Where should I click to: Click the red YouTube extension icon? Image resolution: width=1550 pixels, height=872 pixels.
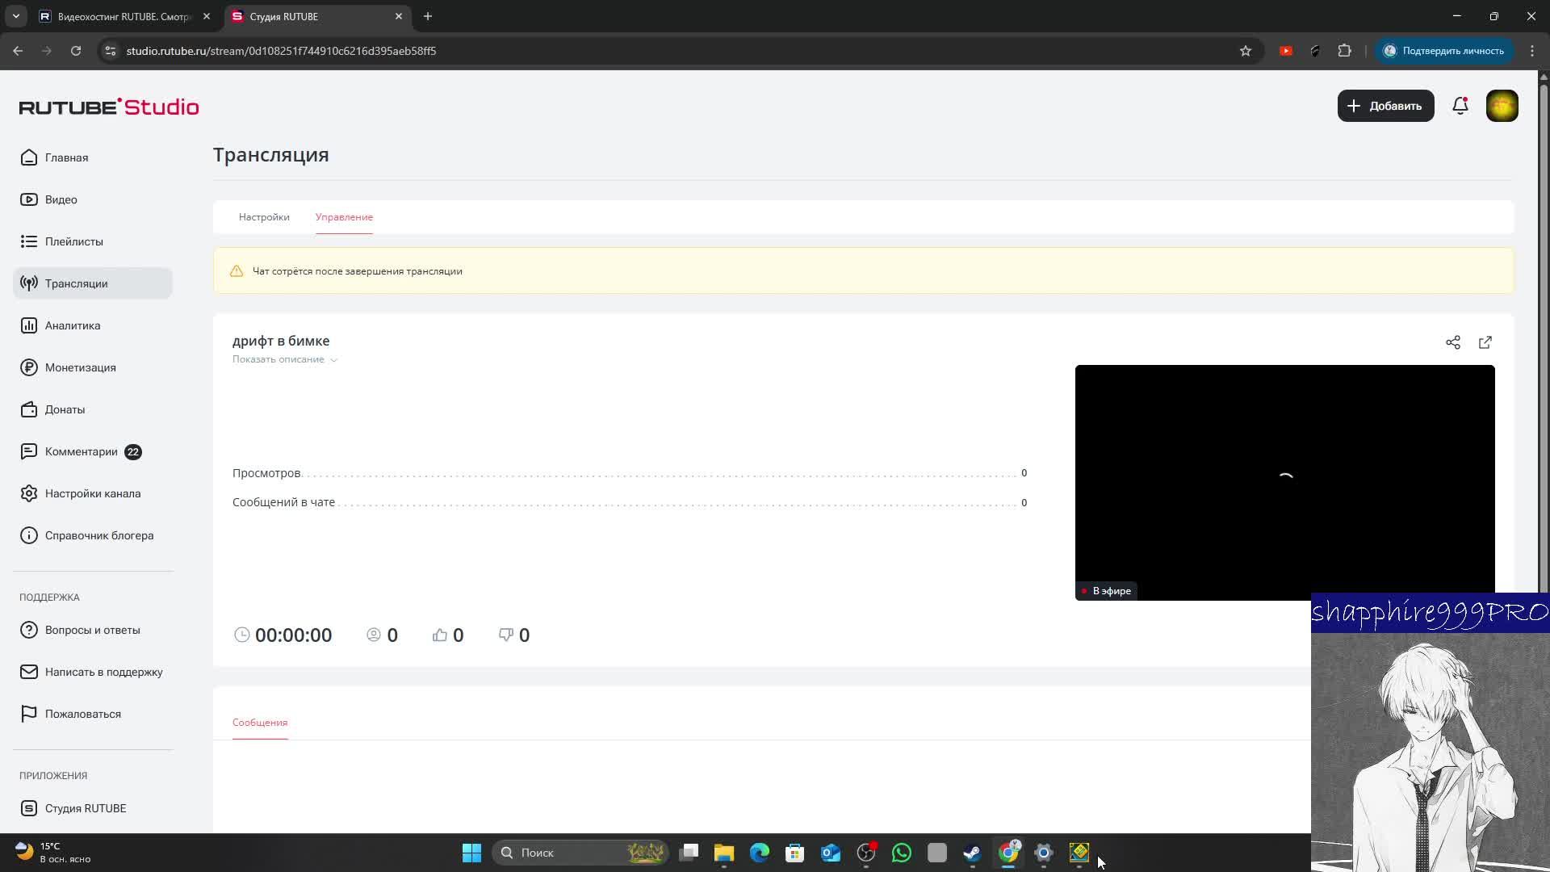click(1286, 51)
